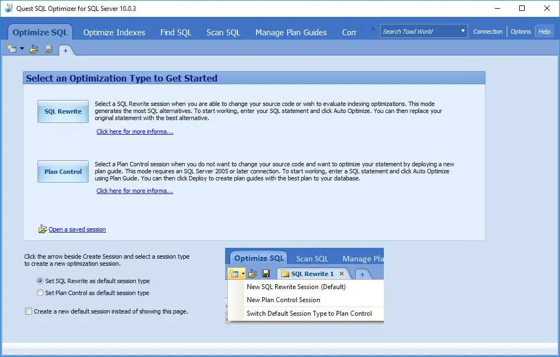Open the Manage Plan Guides tab
The height and width of the screenshot is (357, 560).
pyautogui.click(x=291, y=33)
